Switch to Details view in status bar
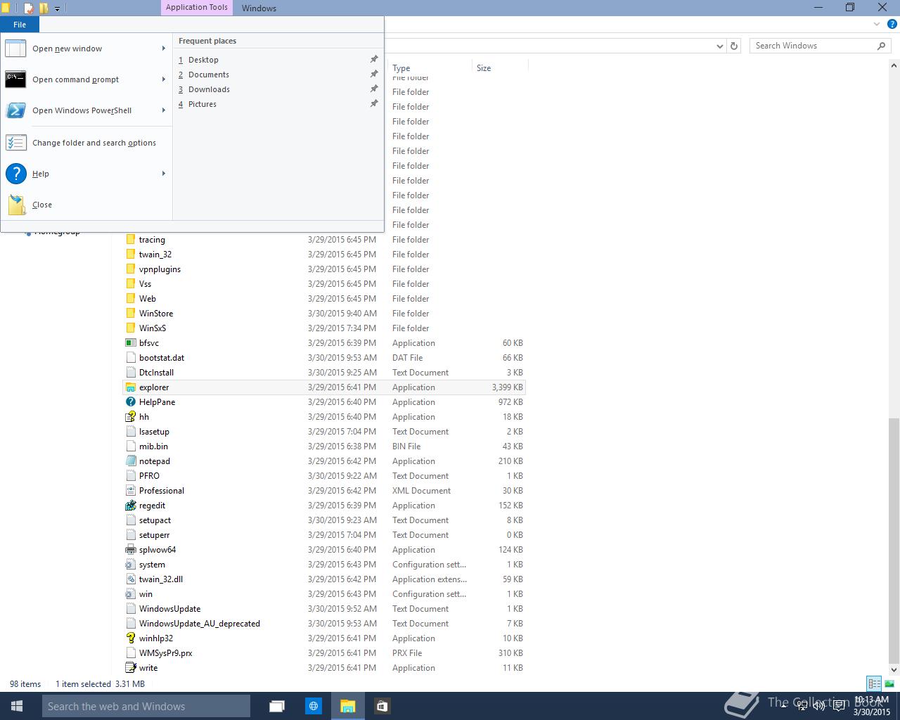 pyautogui.click(x=874, y=683)
